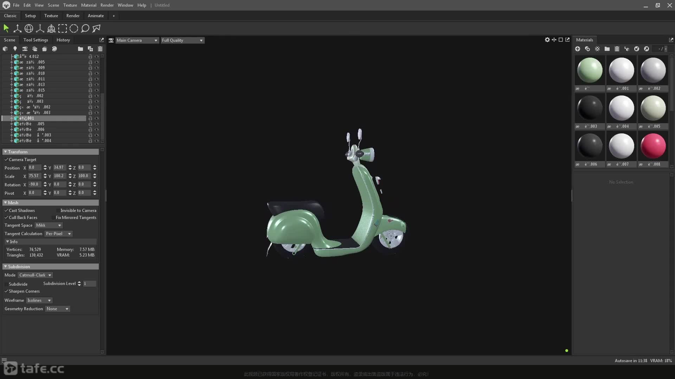
Task: Select the green arrow Select tool
Action: (6, 28)
